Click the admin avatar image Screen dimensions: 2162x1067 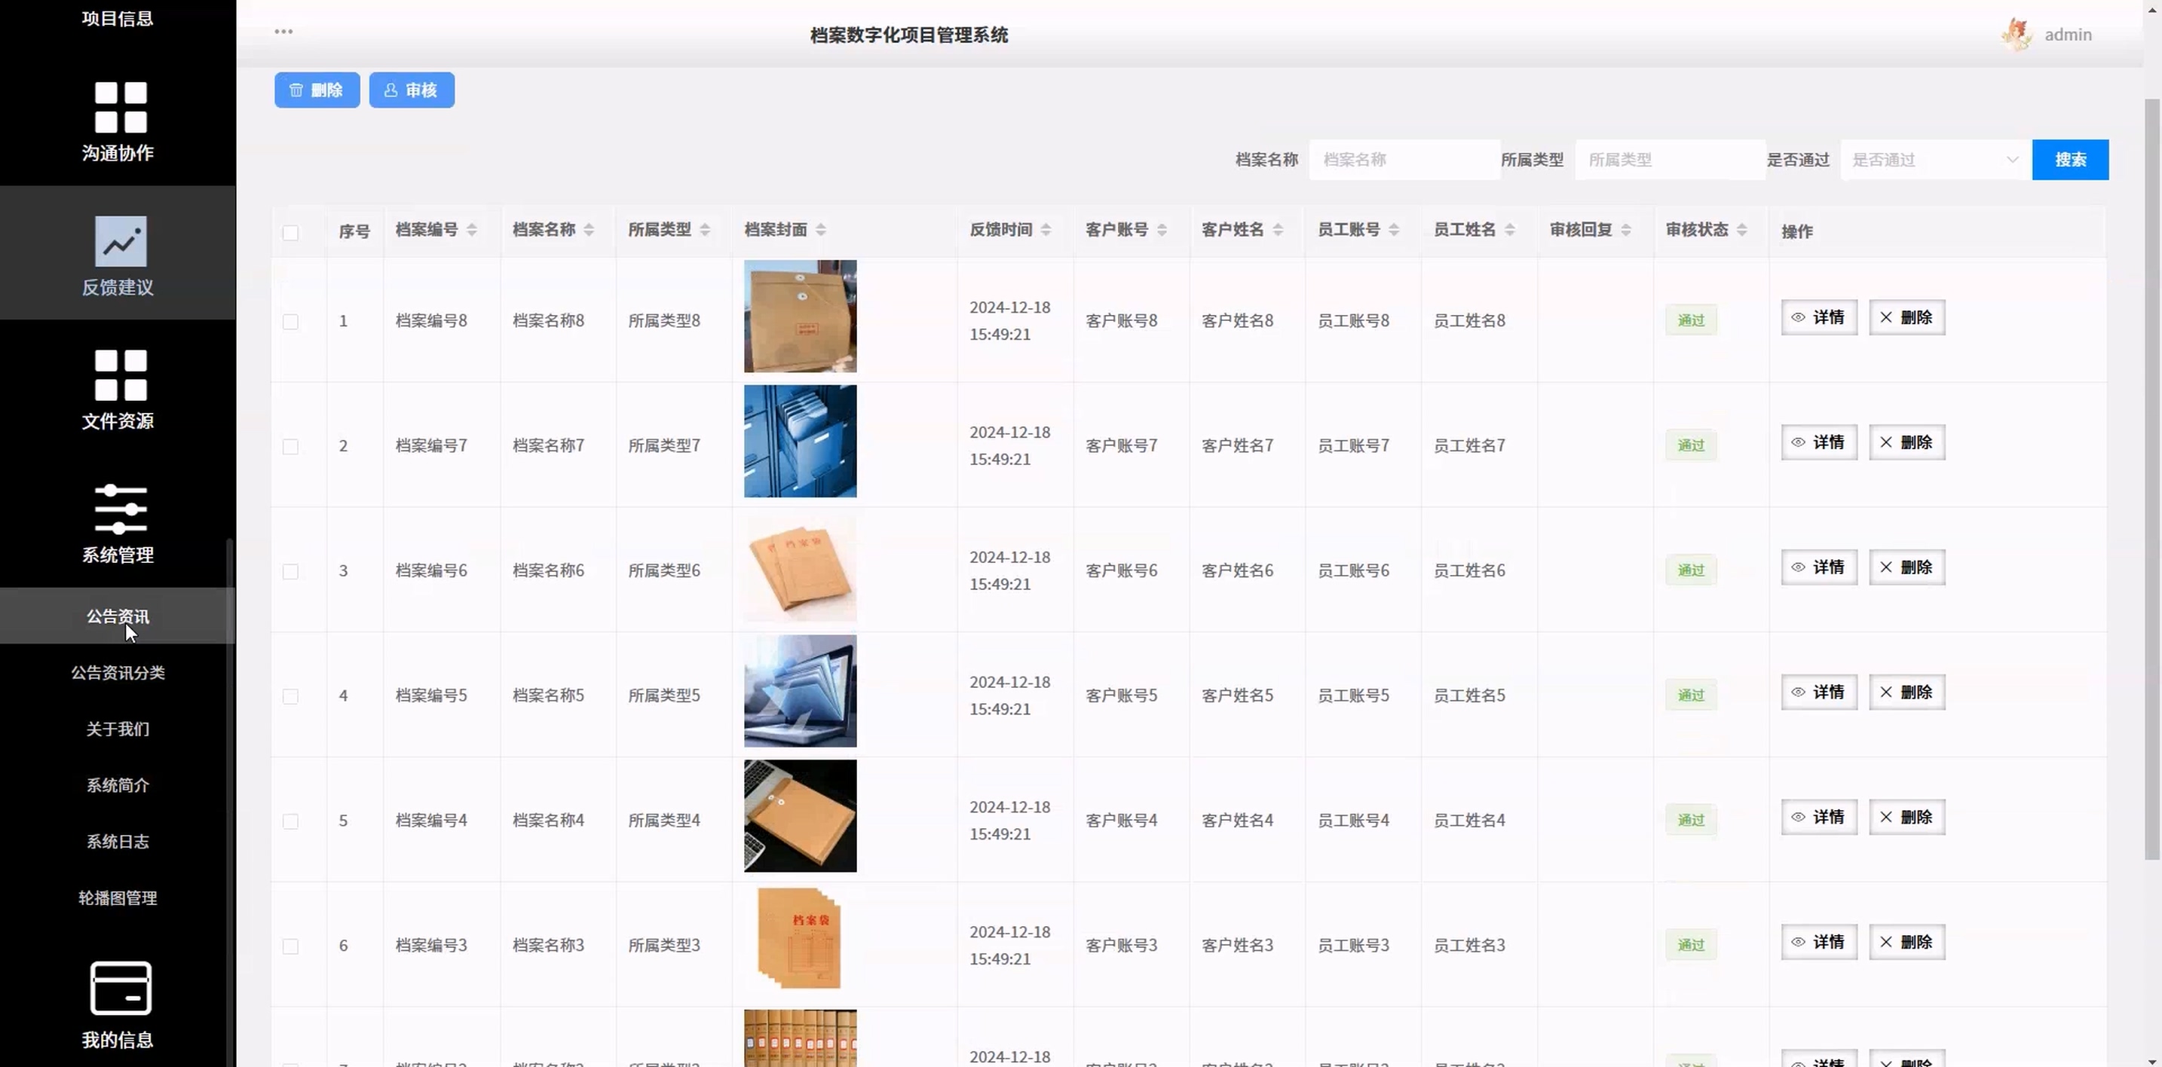2017,35
